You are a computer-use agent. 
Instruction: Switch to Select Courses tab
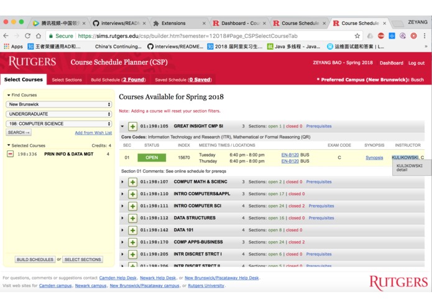point(24,80)
